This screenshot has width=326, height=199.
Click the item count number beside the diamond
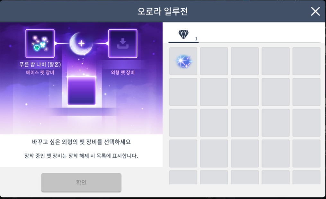click(196, 38)
